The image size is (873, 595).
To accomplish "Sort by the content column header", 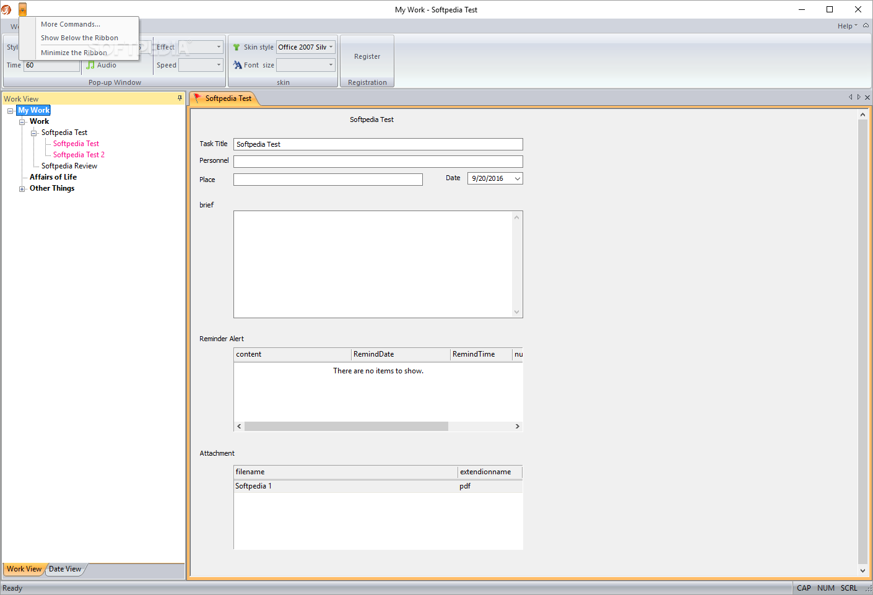I will point(292,354).
